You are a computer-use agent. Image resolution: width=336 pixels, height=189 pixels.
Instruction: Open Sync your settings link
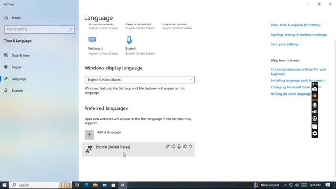coord(285,44)
